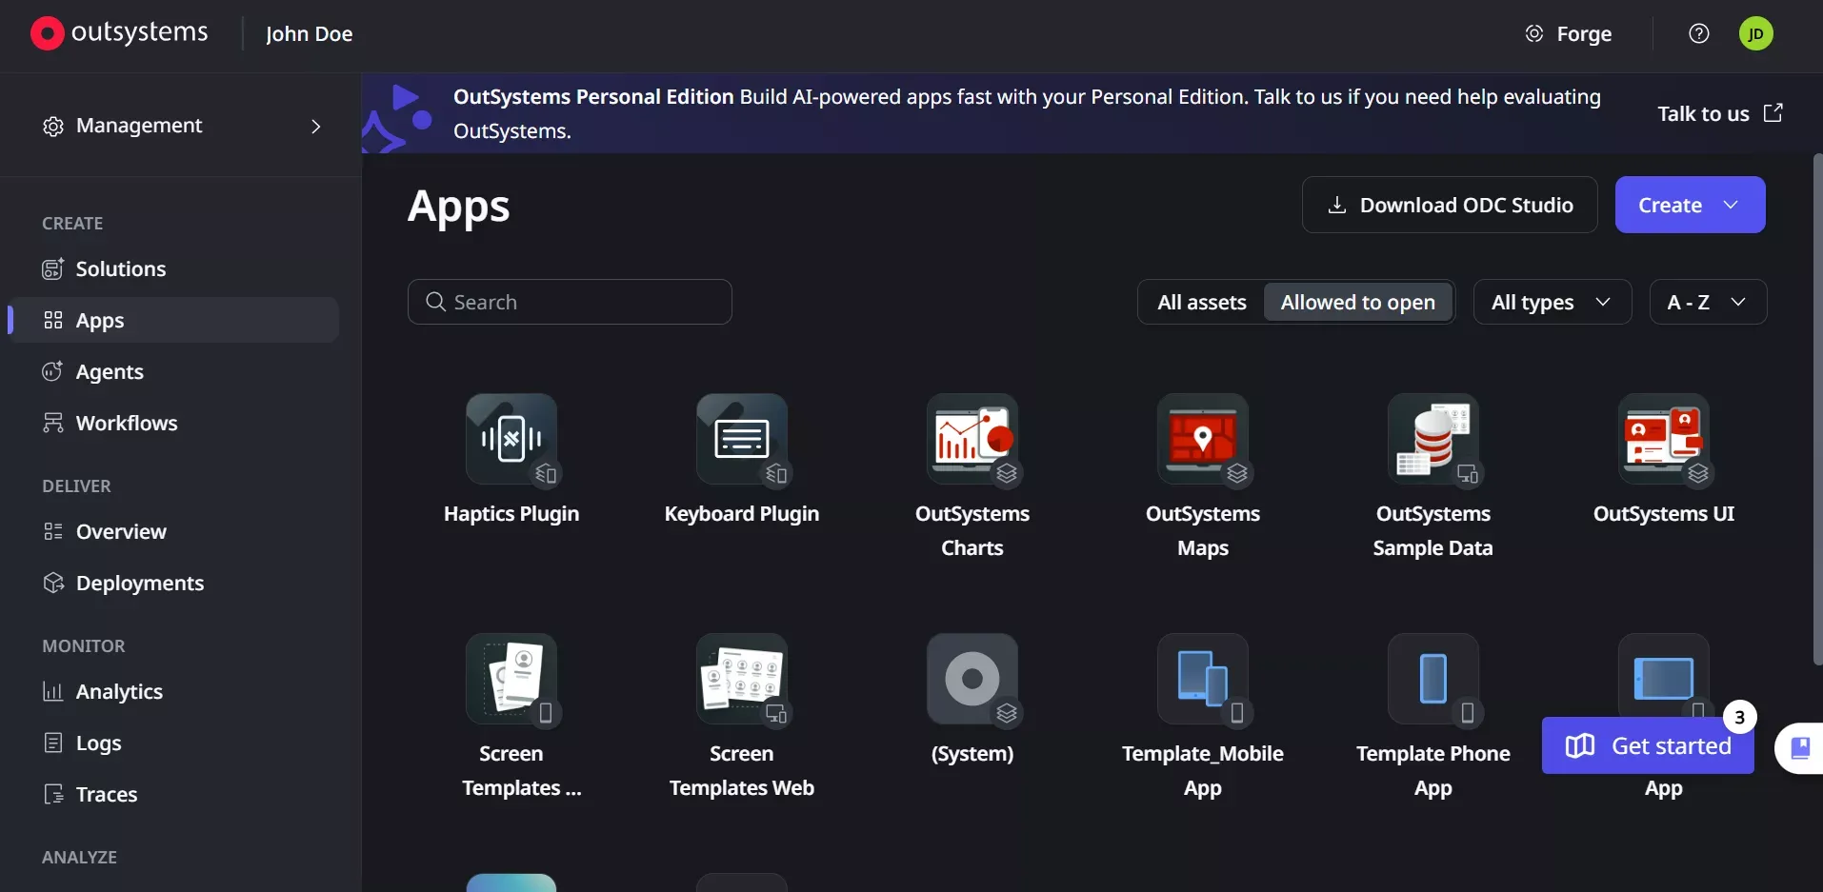Click the OutSystems logo in header
Viewport: 1823px width, 892px height.
tap(119, 33)
